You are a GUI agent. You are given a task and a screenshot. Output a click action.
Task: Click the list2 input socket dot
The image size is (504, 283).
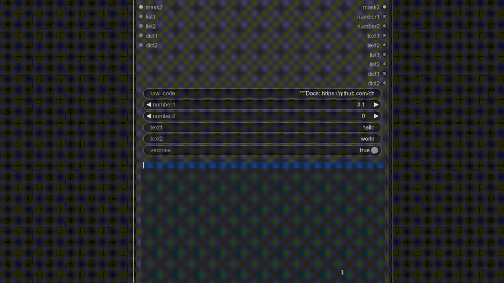pyautogui.click(x=141, y=26)
